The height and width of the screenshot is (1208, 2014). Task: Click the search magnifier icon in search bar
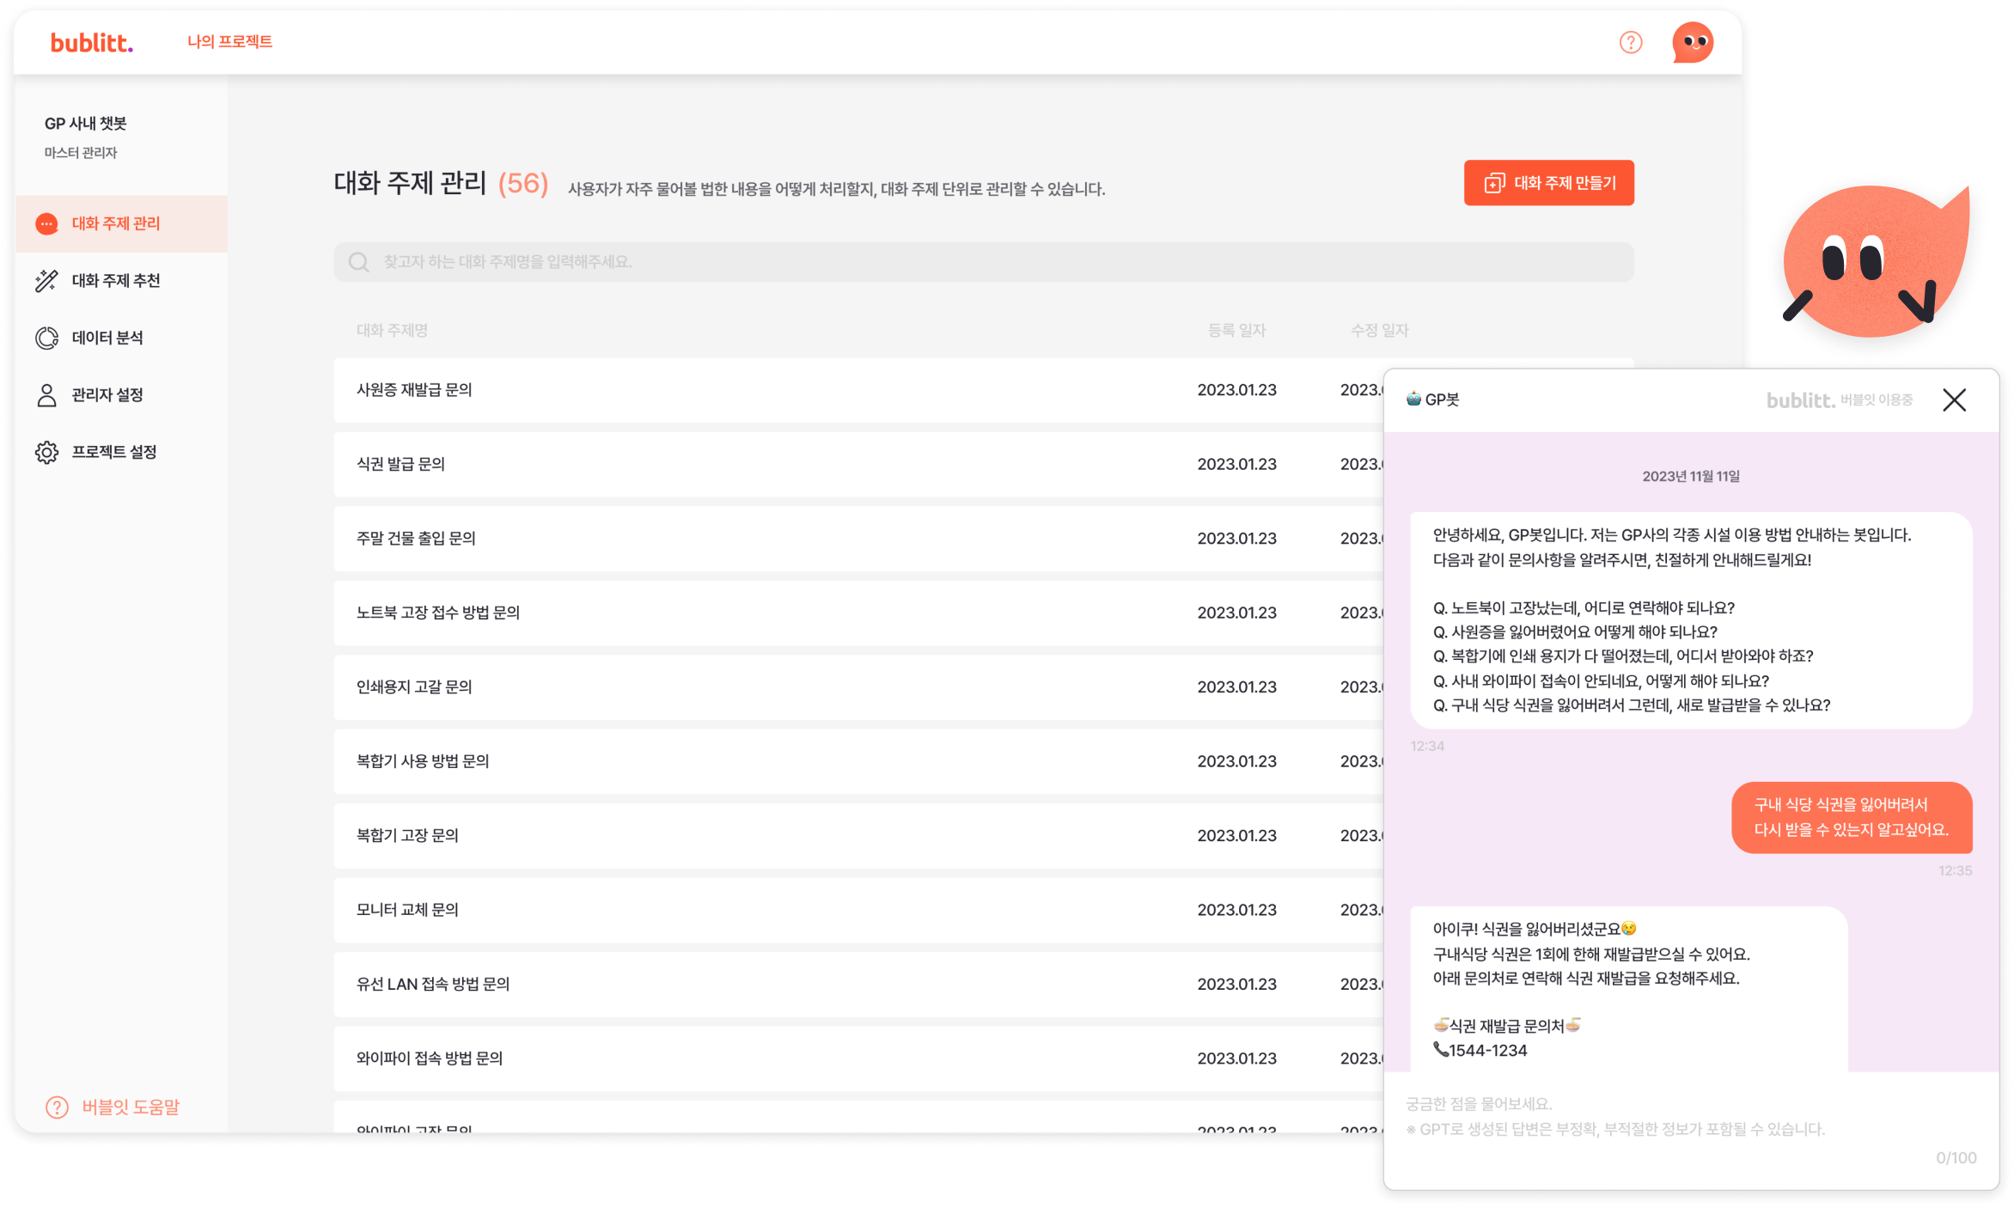(358, 262)
